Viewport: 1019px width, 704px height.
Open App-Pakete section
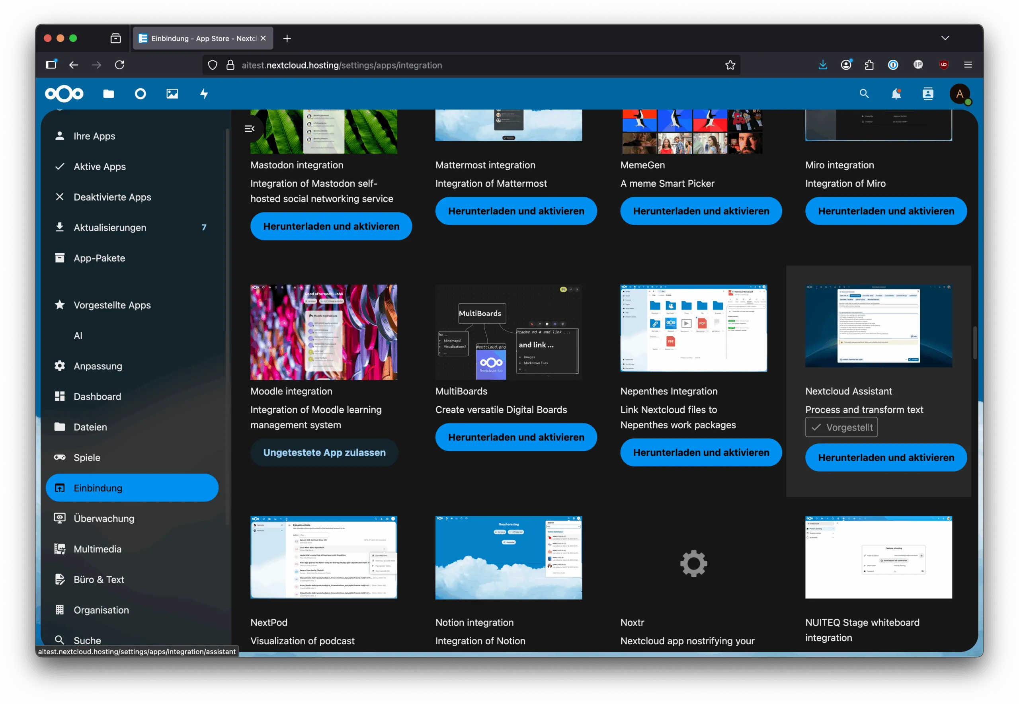pos(132,257)
